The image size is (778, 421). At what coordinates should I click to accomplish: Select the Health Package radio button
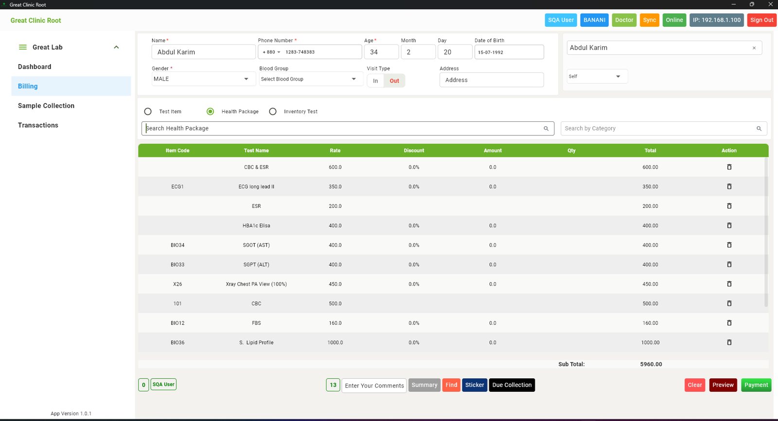(210, 111)
